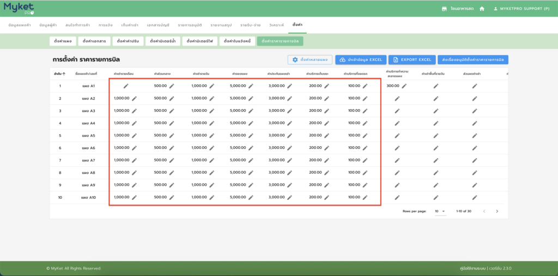Click pencil next to 5,000.00 in row A3

(251, 111)
